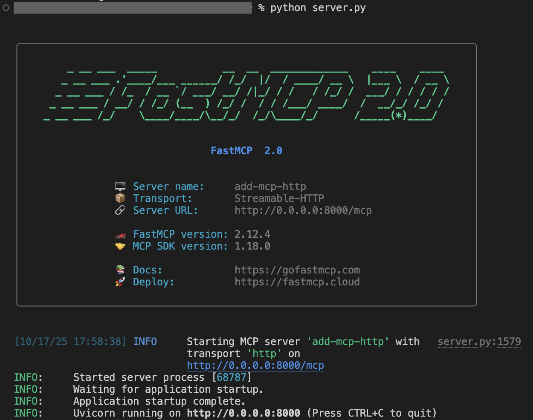Click 'Application startup complete.' log message
The image size is (533, 420).
(159, 401)
